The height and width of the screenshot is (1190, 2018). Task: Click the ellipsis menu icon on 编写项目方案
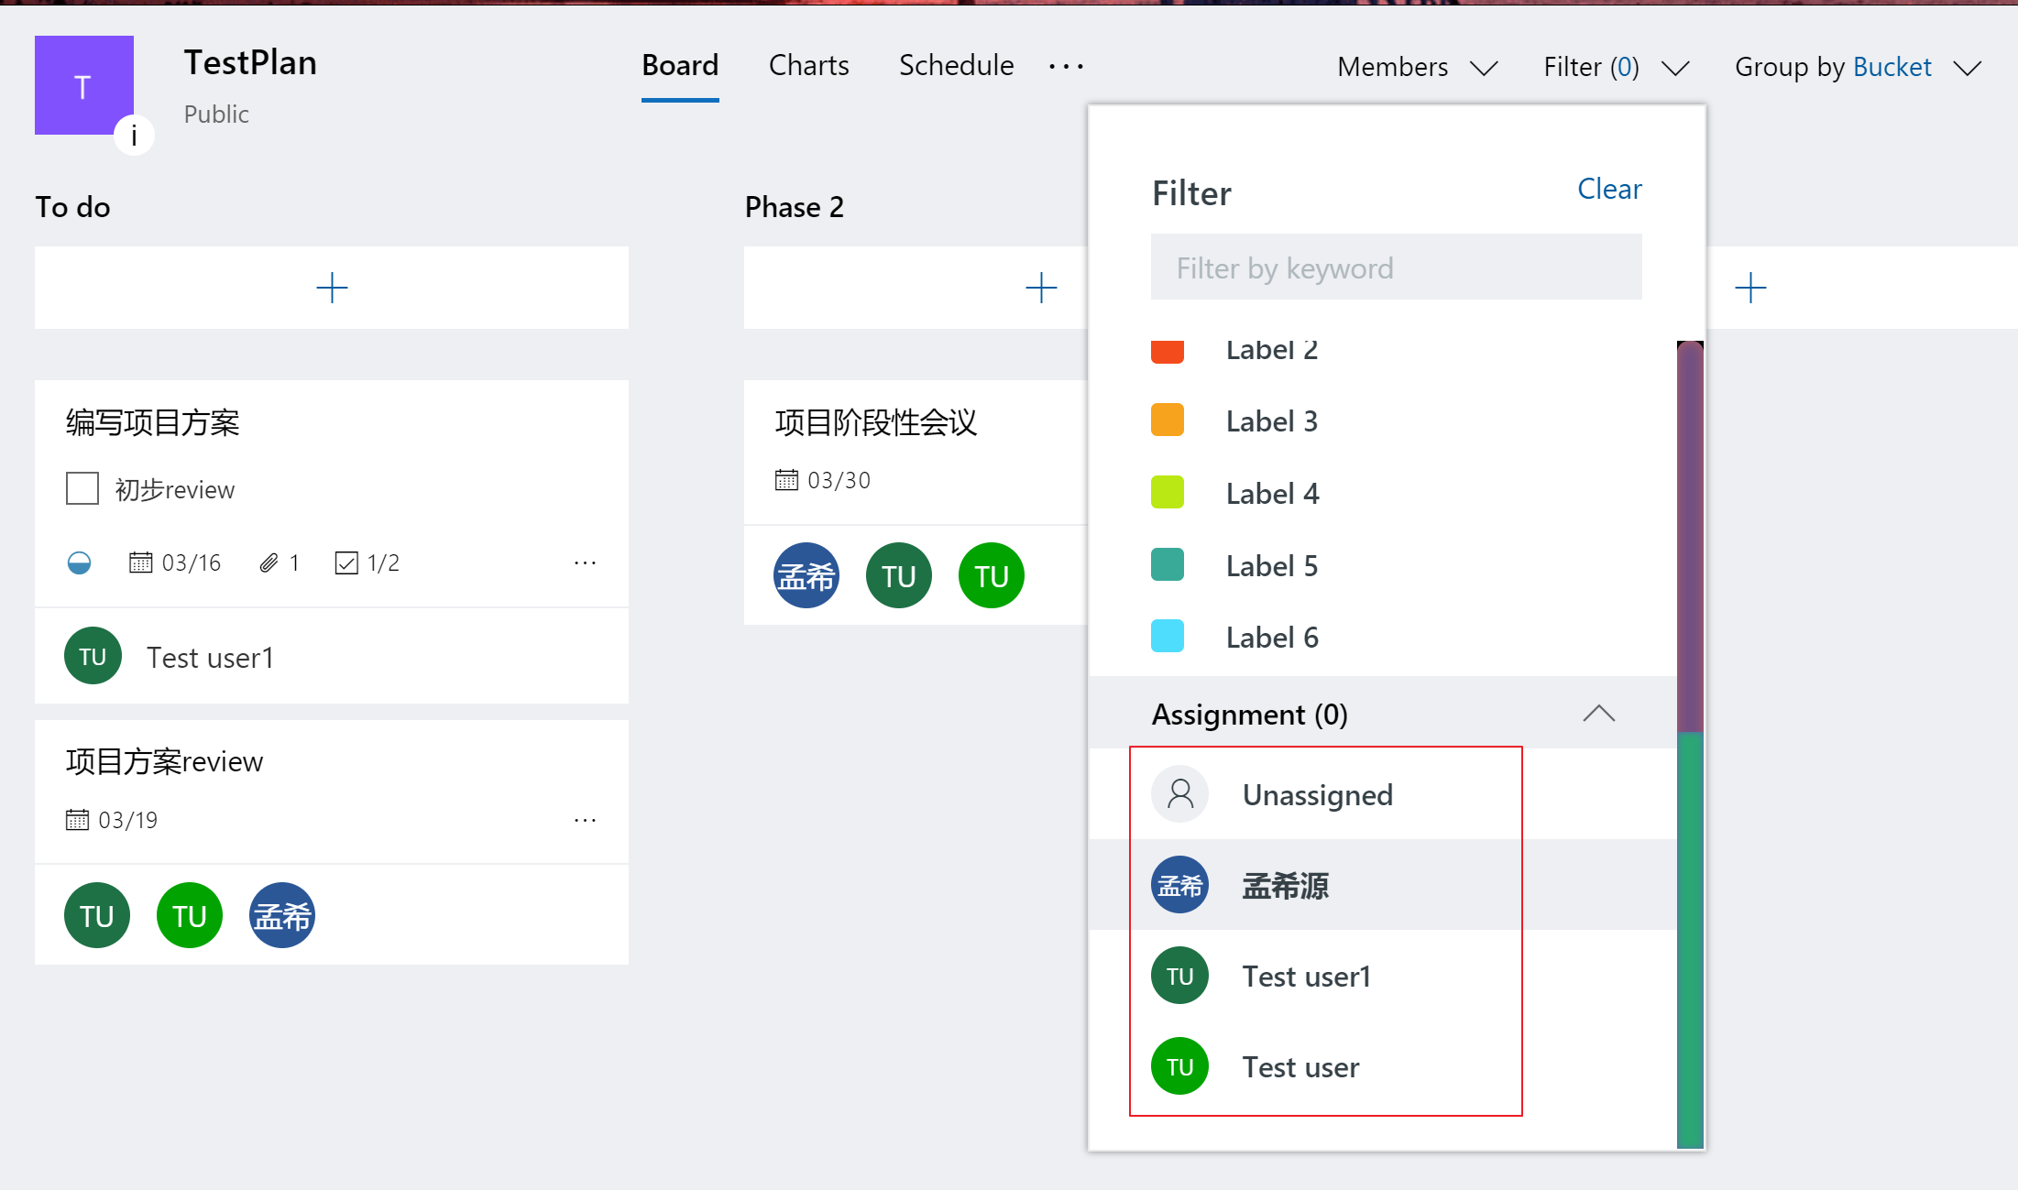tap(584, 562)
